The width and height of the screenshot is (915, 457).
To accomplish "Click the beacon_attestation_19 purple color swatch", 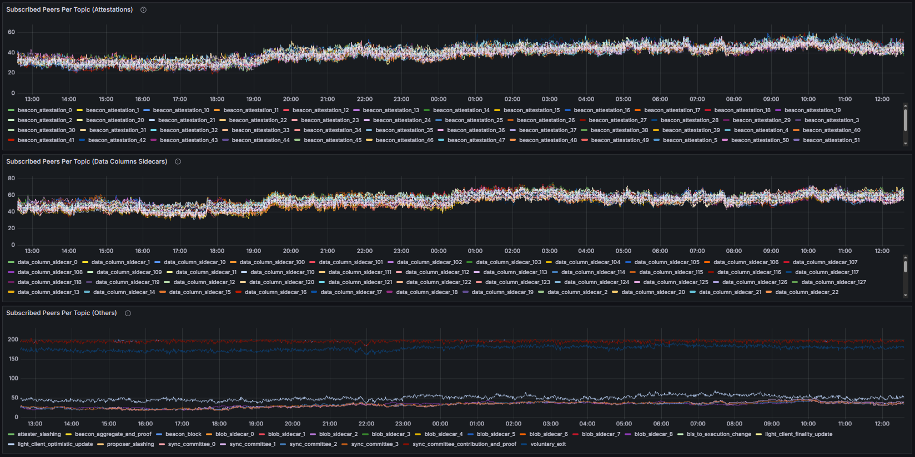I will click(778, 110).
